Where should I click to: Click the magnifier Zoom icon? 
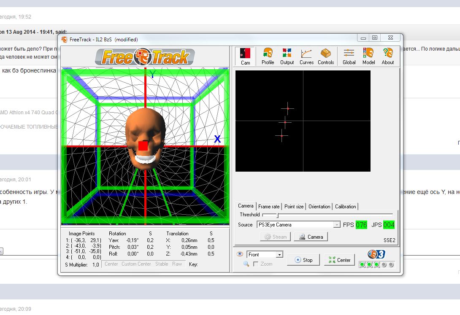tap(246, 264)
